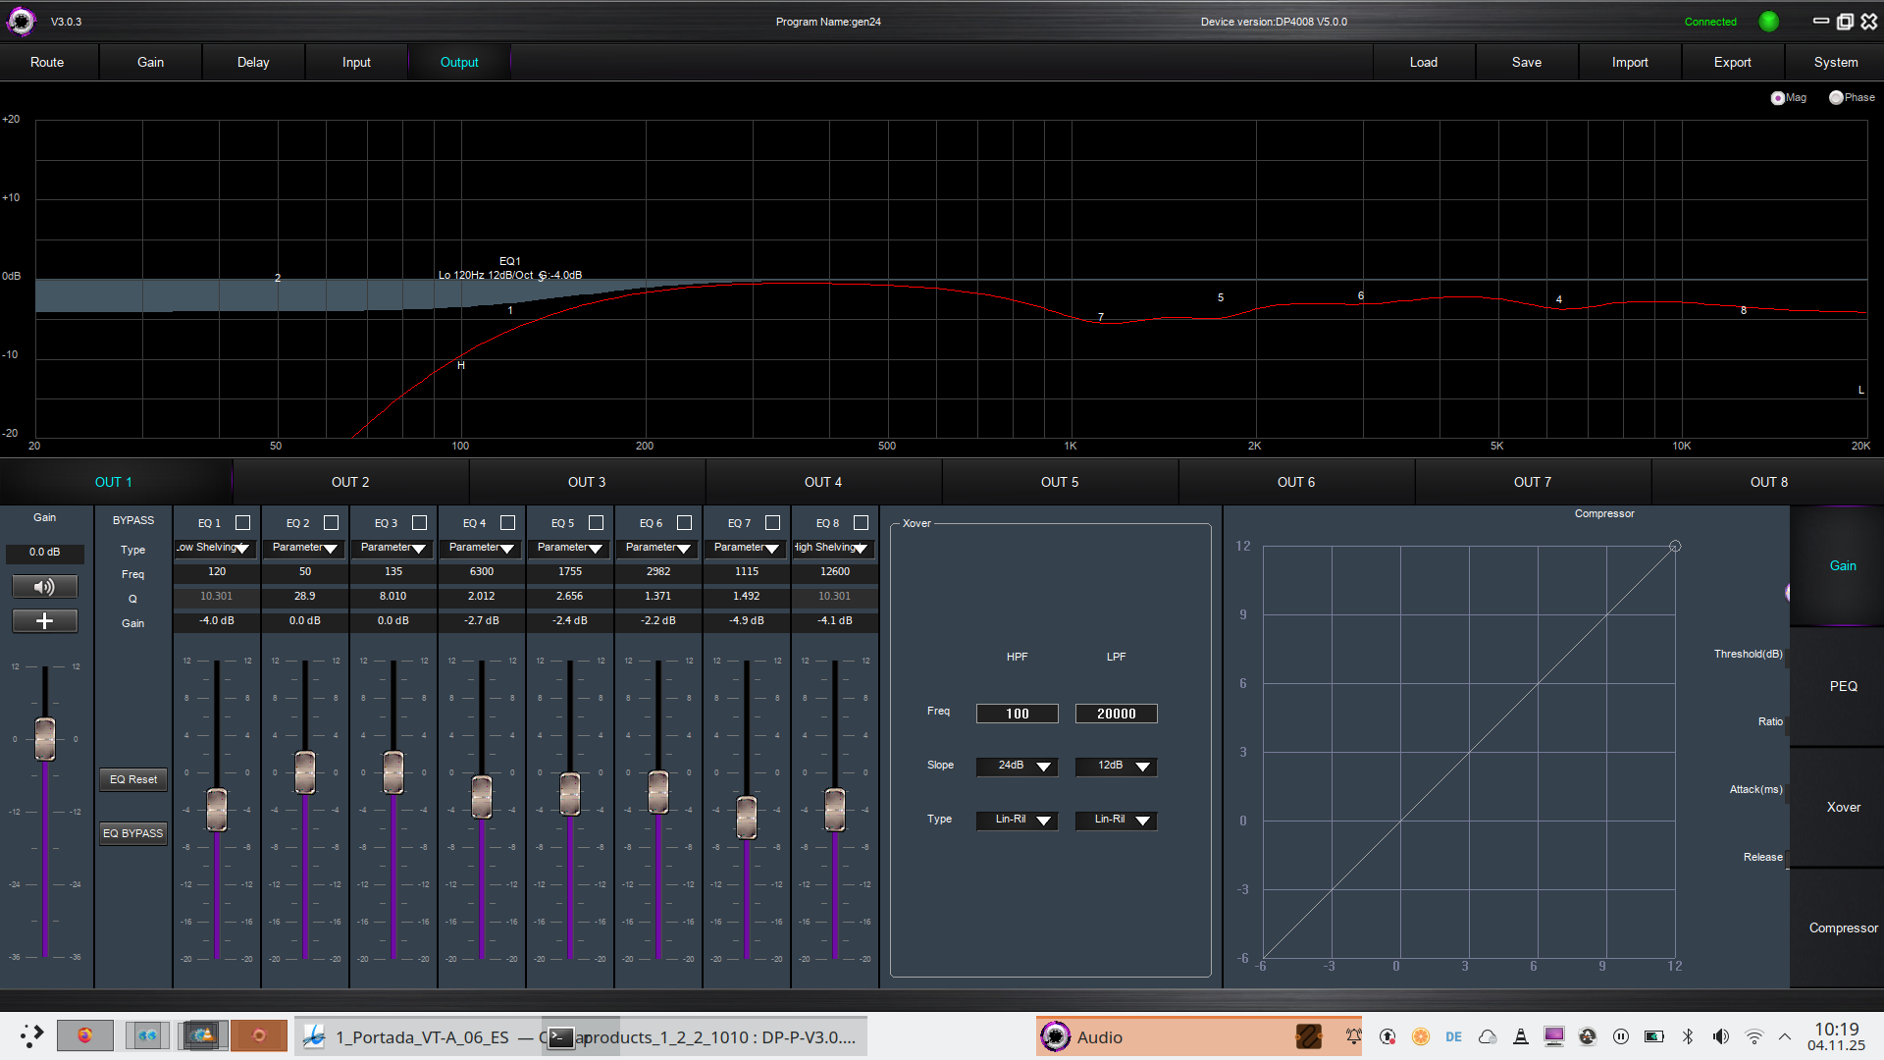Enable the EQ 1 bypass checkbox
The width and height of the screenshot is (1884, 1060).
click(243, 523)
